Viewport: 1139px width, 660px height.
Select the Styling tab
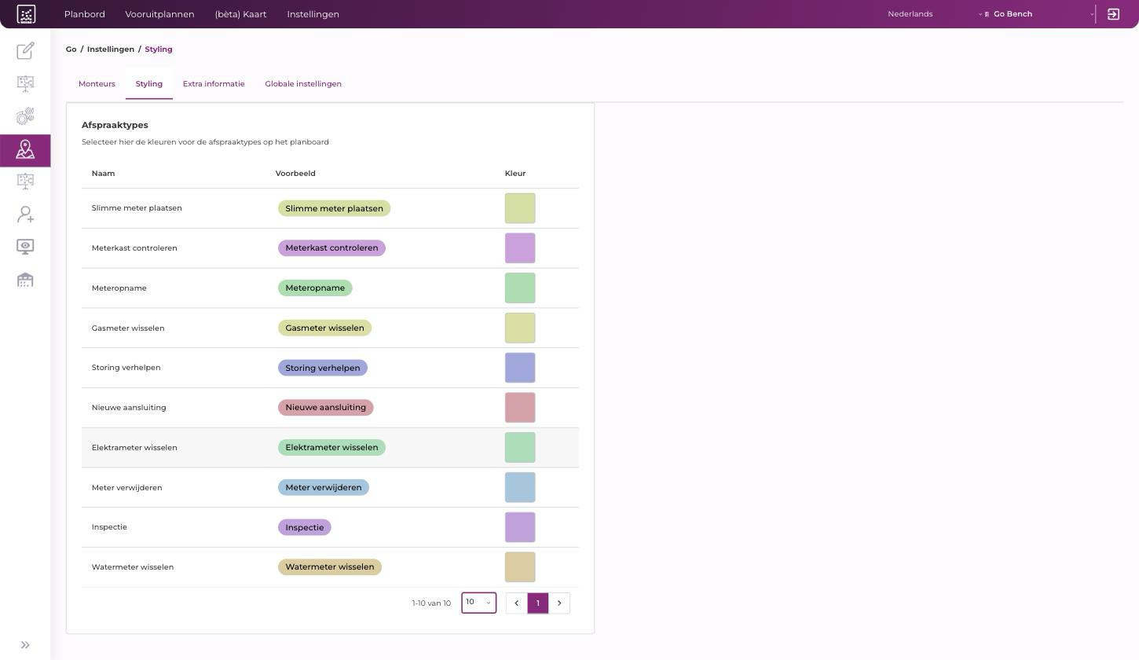[148, 84]
